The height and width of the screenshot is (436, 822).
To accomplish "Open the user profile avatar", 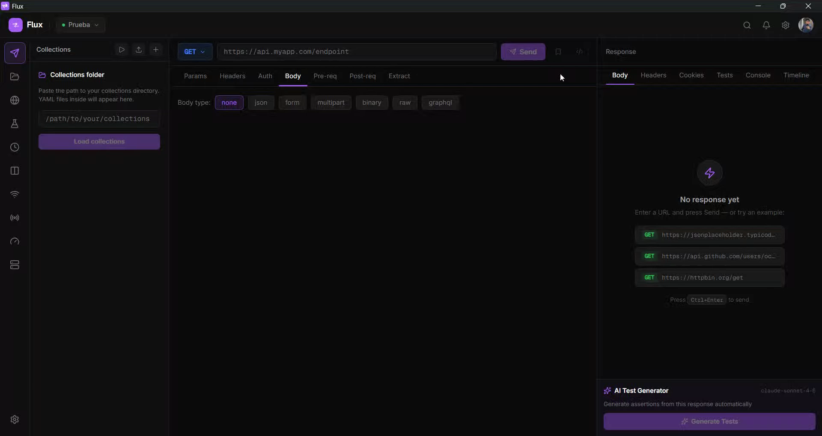I will [x=806, y=25].
